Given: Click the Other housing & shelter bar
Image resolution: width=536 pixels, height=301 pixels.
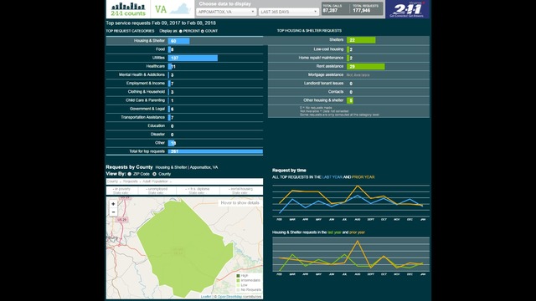Looking at the screenshot, I should (350, 100).
